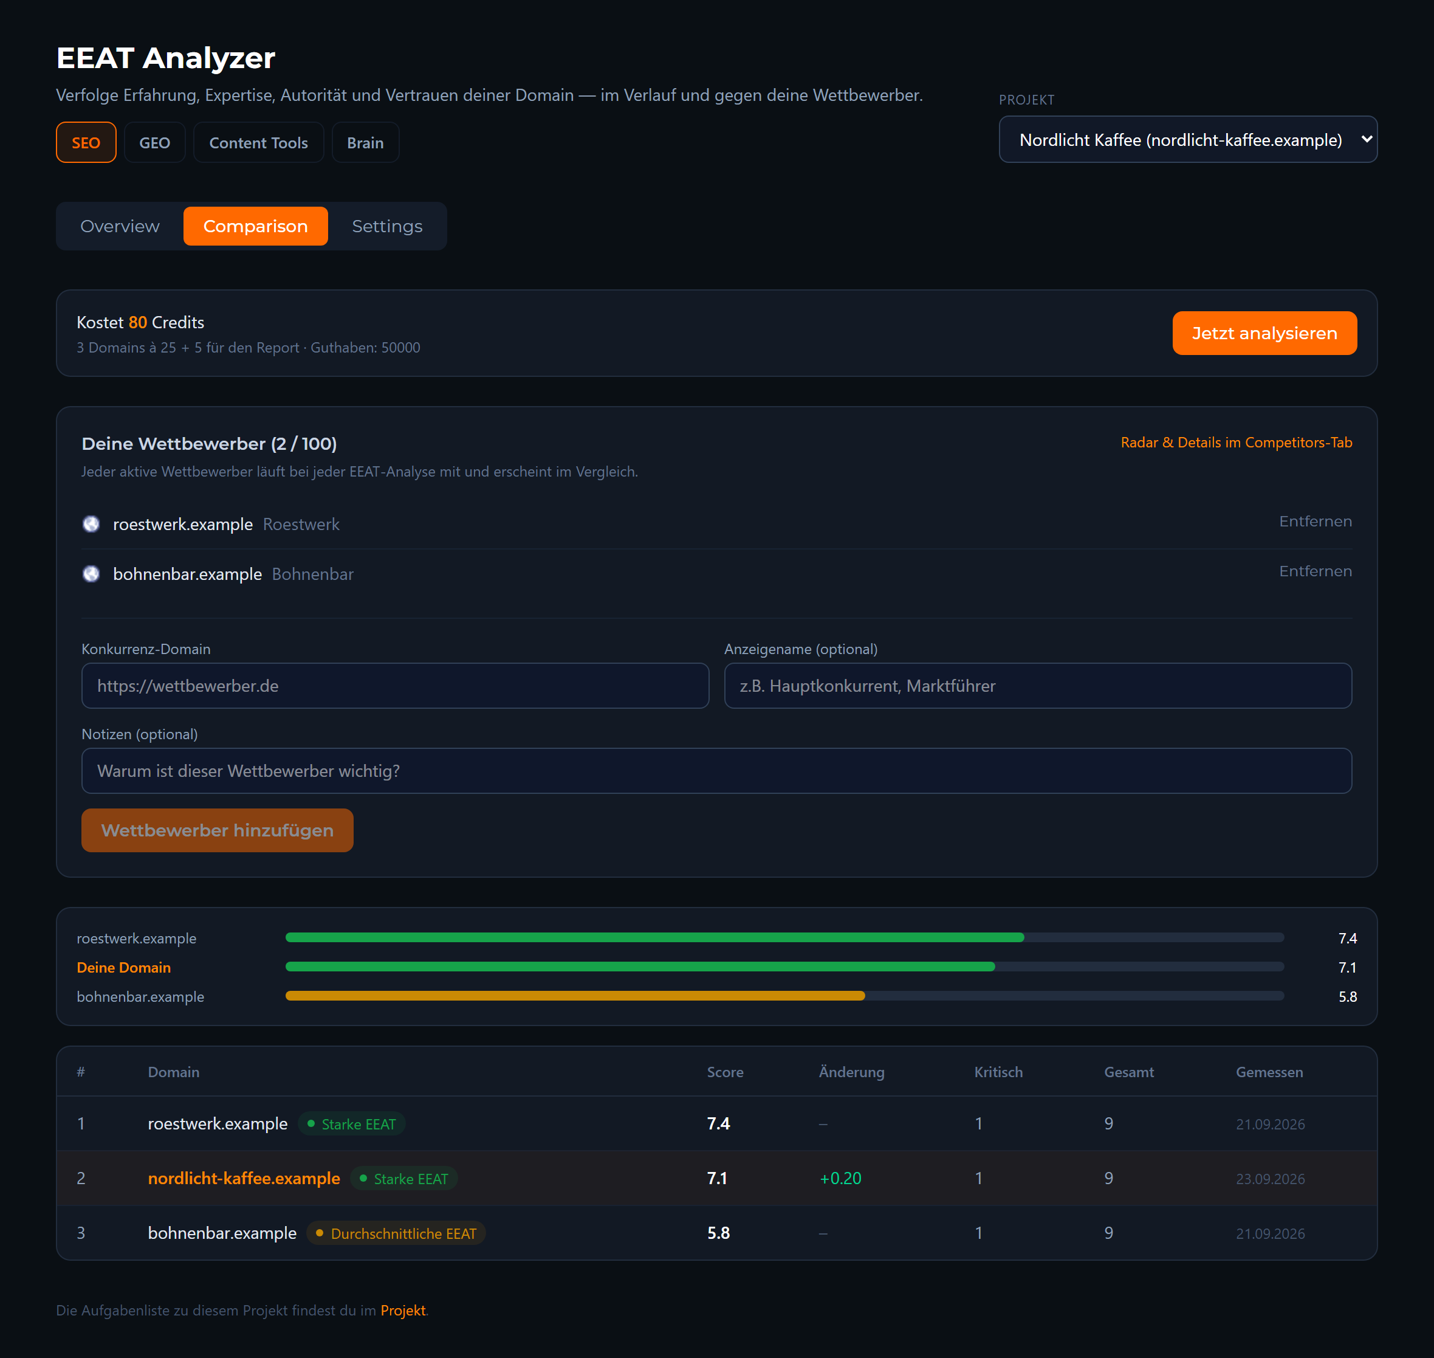The image size is (1434, 1358).
Task: Open the Content Tools tab
Action: click(x=258, y=143)
